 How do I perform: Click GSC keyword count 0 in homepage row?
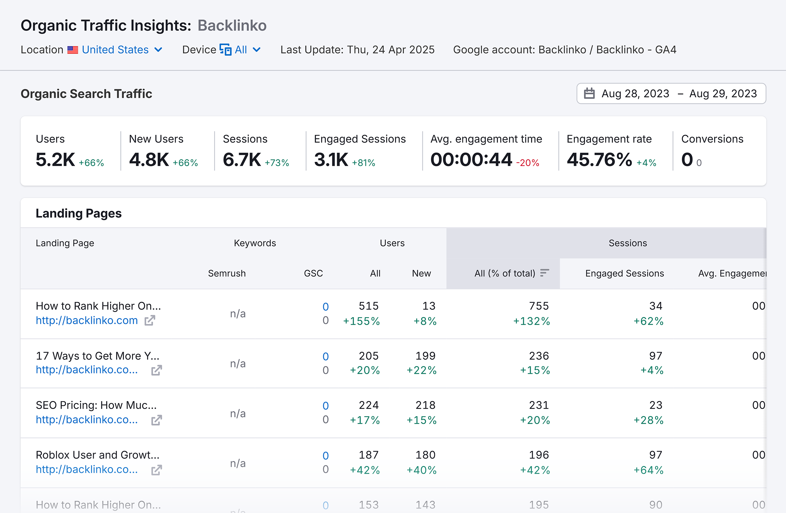[x=326, y=307]
